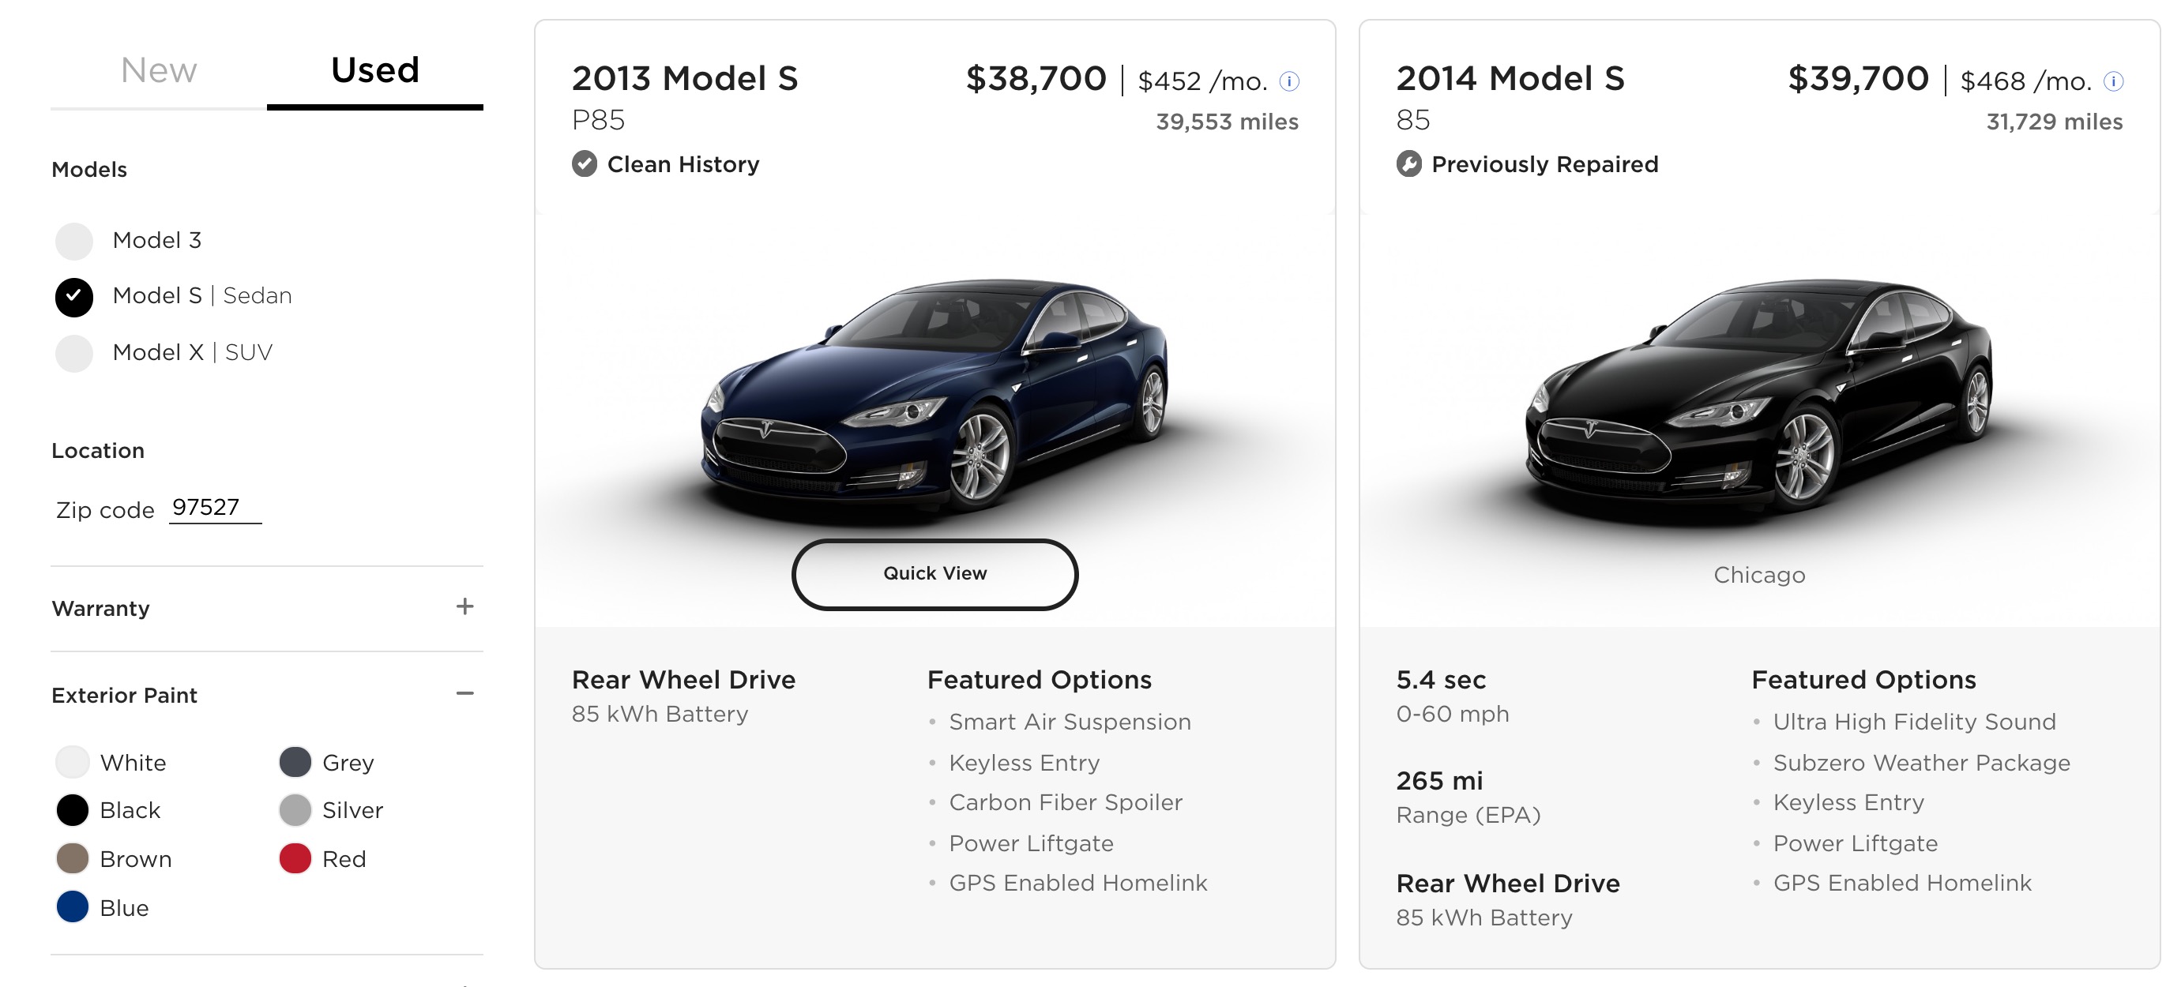Choose the Black paint color swatch

coord(73,809)
